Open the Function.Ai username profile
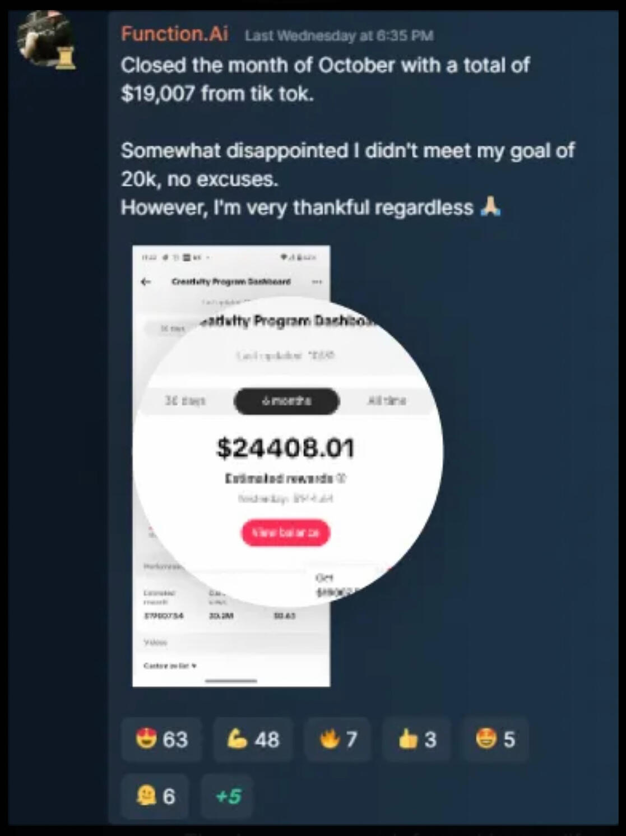The width and height of the screenshot is (626, 836). click(x=174, y=34)
